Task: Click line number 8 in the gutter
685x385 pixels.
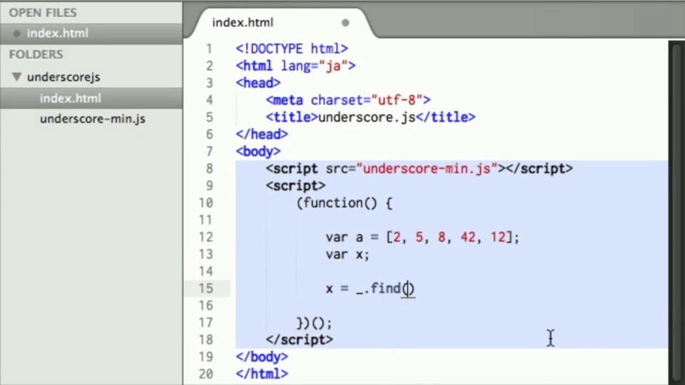Action: pyautogui.click(x=210, y=168)
